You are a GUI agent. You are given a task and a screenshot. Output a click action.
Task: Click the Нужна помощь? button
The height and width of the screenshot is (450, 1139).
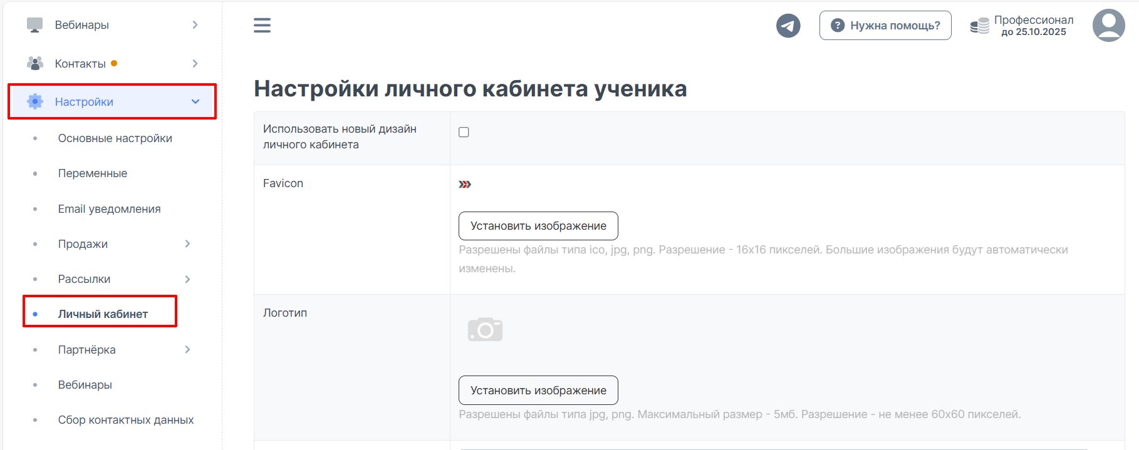coord(885,26)
